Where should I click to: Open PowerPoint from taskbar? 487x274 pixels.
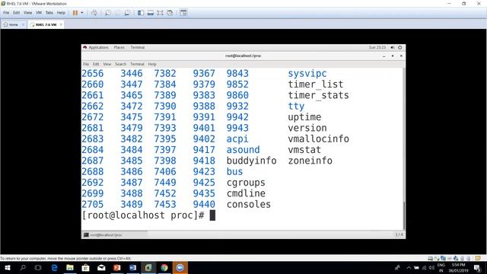(116, 268)
